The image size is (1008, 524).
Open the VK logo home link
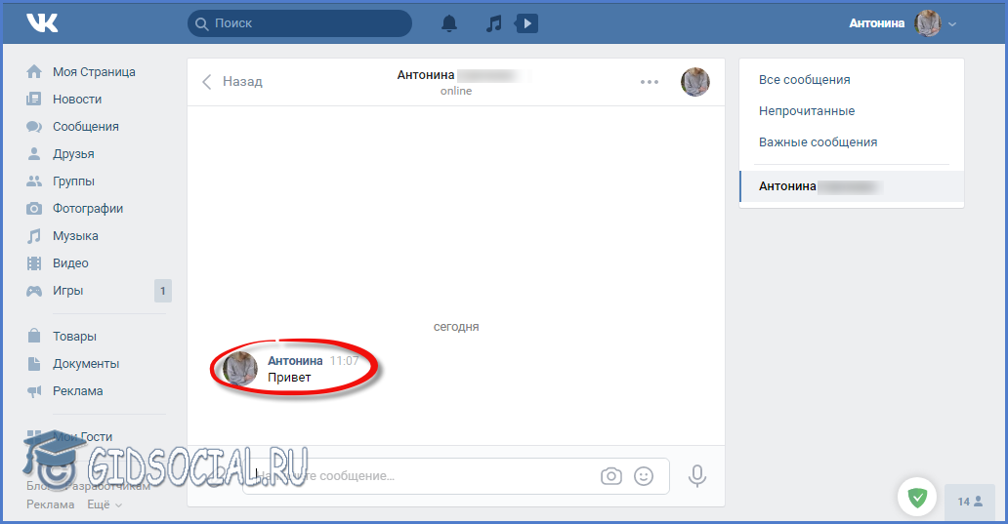42,23
